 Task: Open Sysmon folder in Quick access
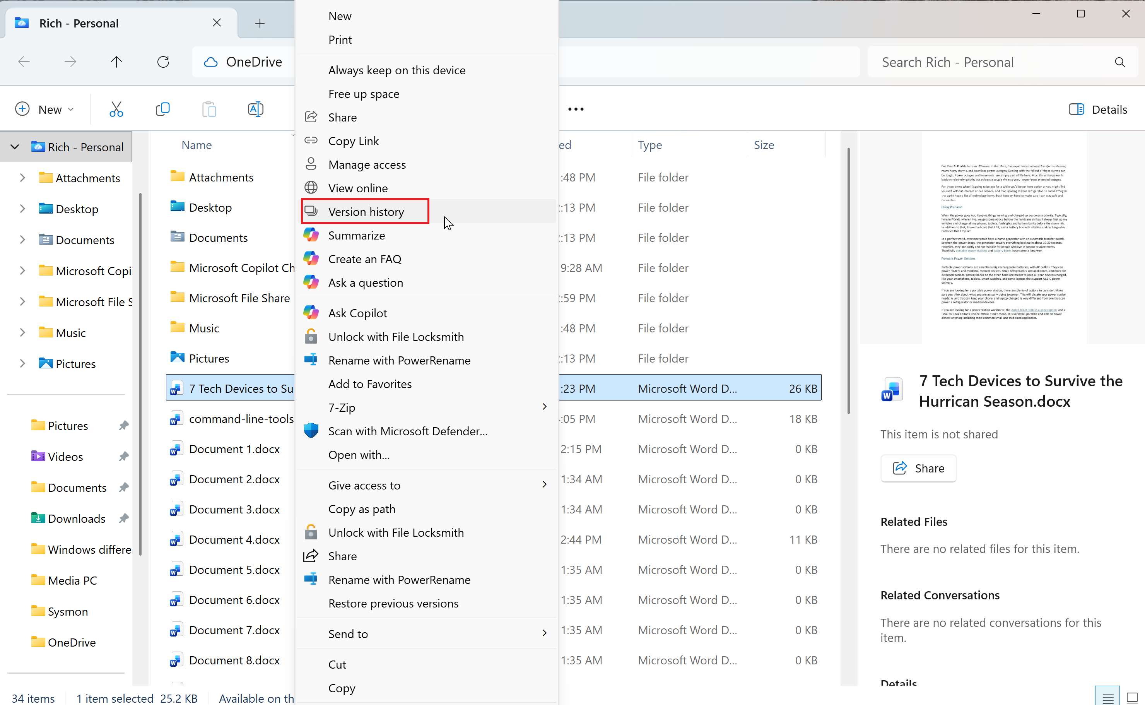pos(68,611)
